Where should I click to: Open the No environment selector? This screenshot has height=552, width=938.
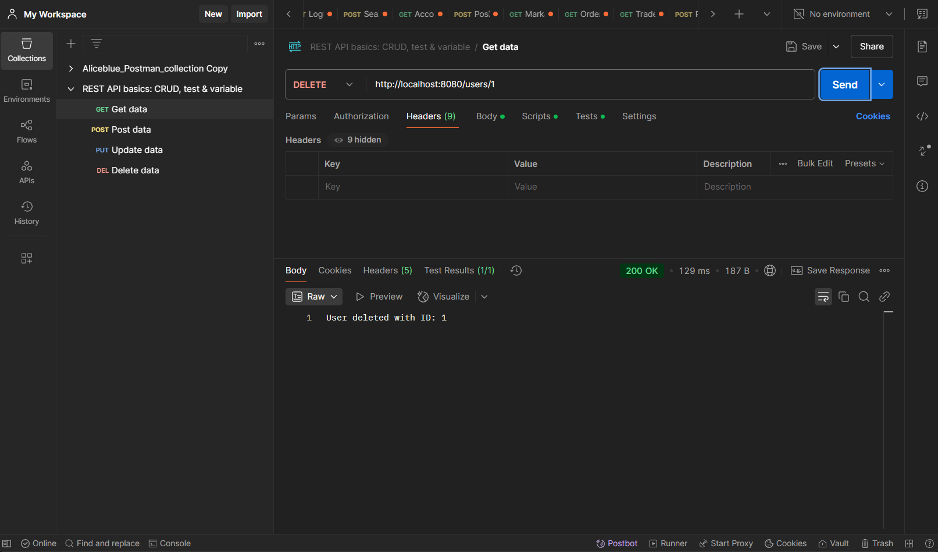[x=843, y=14]
